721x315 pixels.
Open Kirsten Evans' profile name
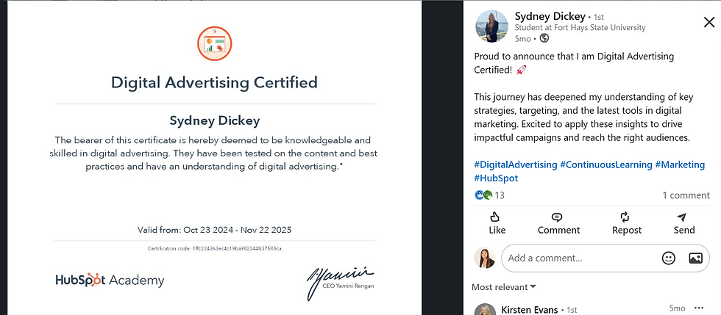pos(529,309)
